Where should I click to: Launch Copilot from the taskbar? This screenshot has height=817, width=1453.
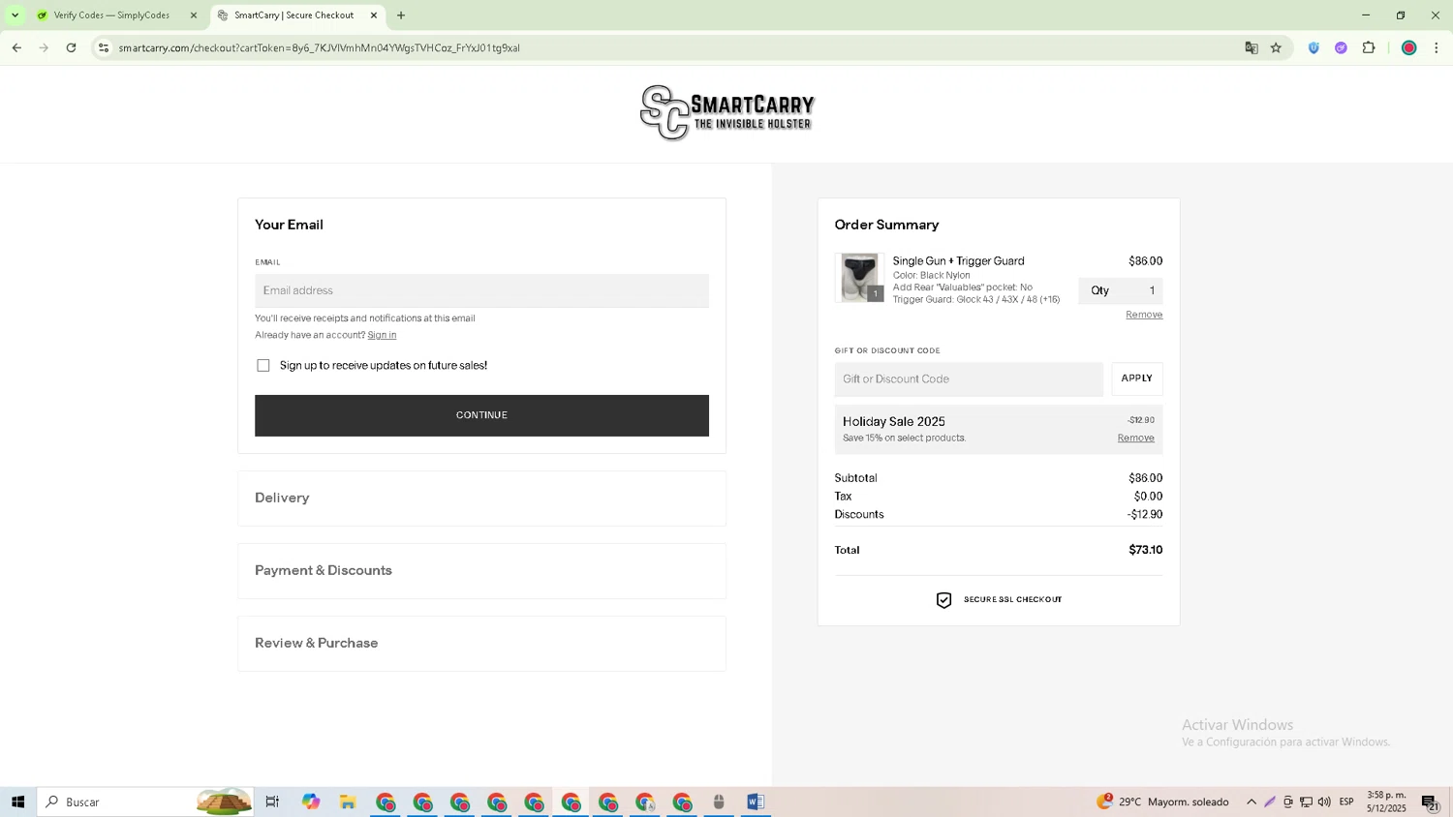(311, 802)
